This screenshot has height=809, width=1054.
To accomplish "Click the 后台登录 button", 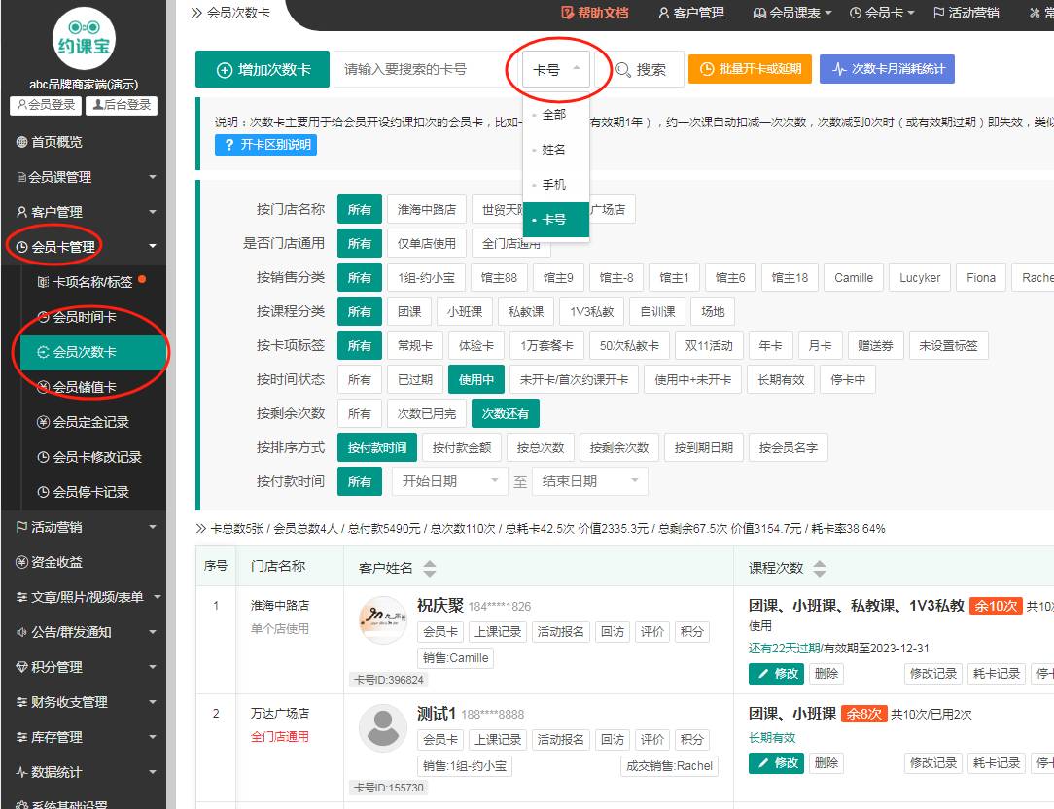I will [x=122, y=105].
